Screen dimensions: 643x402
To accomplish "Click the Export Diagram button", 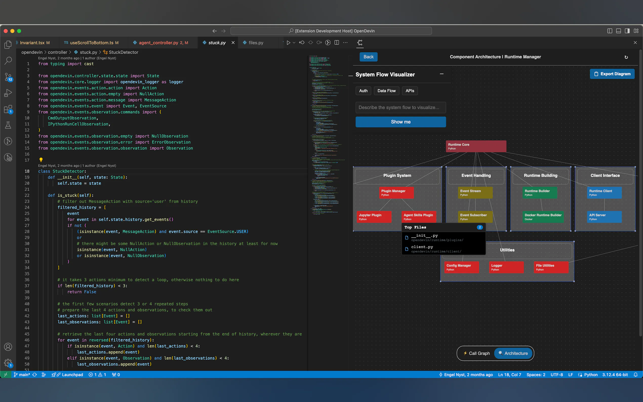I will click(612, 74).
